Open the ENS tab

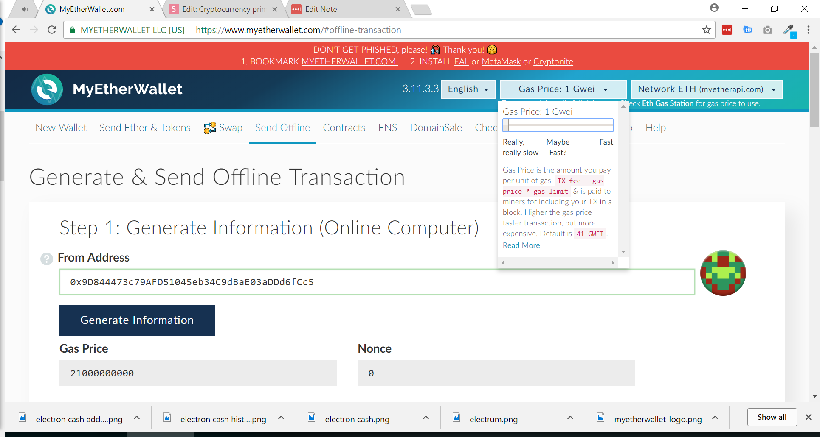pyautogui.click(x=388, y=128)
